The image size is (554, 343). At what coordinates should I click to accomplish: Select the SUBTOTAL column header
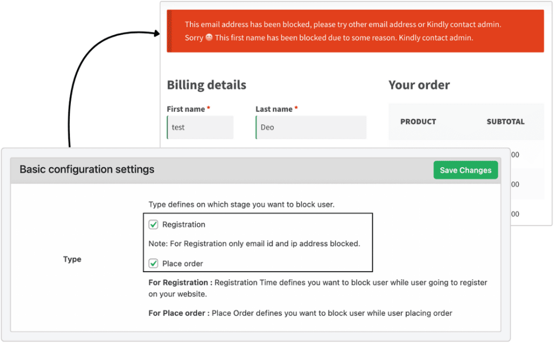click(505, 122)
